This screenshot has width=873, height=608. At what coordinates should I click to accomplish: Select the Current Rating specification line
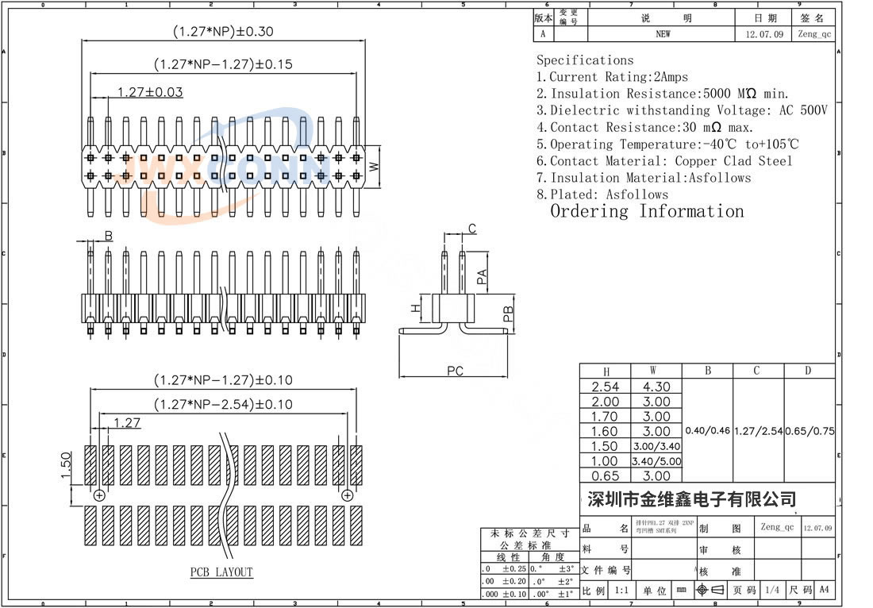[x=612, y=77]
